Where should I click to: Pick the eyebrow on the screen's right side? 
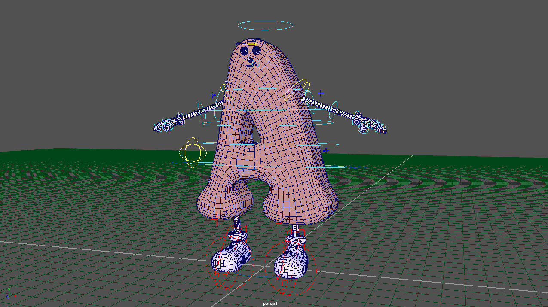pos(257,40)
